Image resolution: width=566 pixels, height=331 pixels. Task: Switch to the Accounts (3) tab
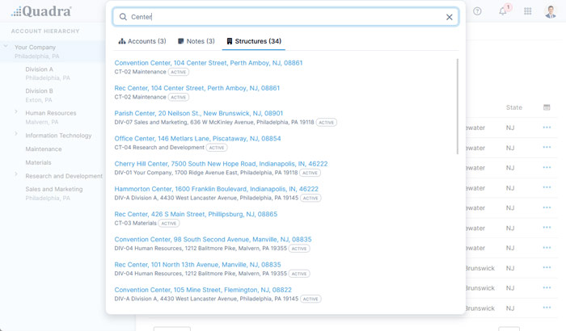click(x=142, y=41)
